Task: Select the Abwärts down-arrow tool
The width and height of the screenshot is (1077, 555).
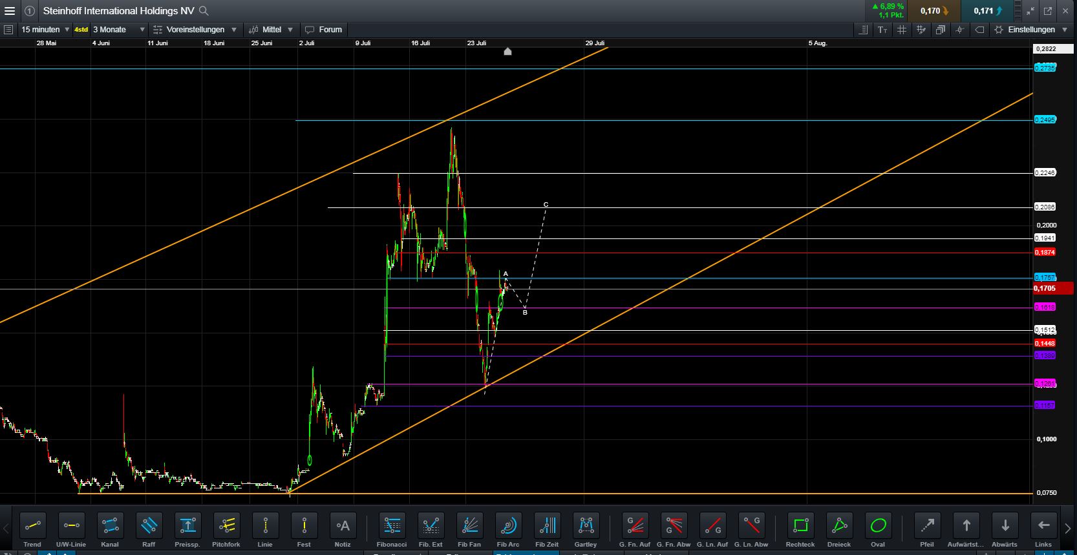Action: tap(1005, 526)
